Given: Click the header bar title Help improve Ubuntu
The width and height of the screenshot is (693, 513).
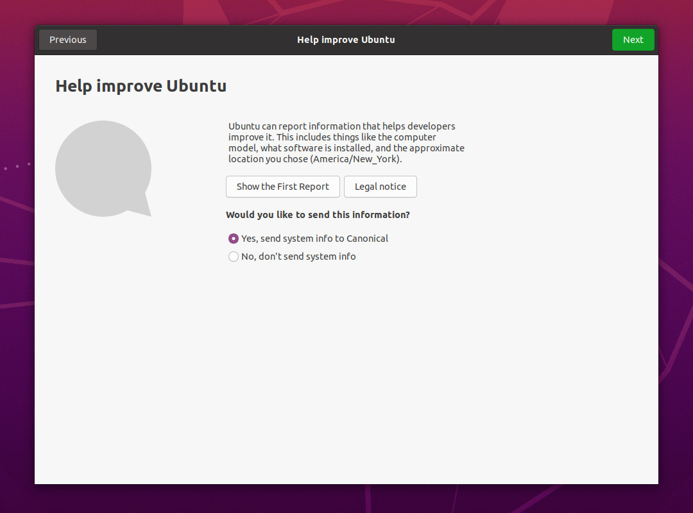Looking at the screenshot, I should coord(346,40).
